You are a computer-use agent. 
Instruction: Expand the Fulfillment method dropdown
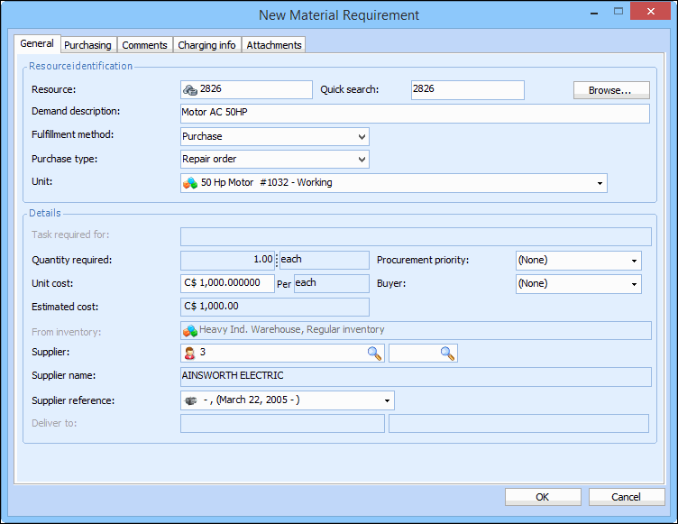(362, 137)
